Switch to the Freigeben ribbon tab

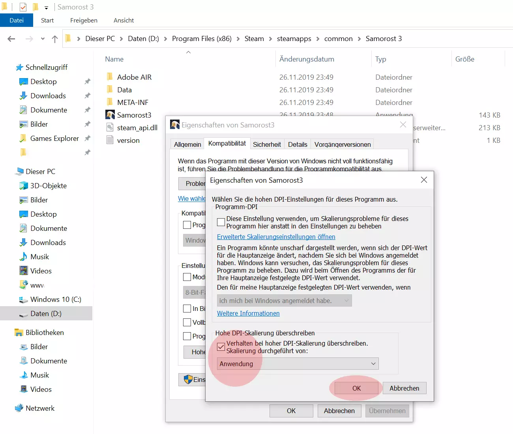pos(84,20)
